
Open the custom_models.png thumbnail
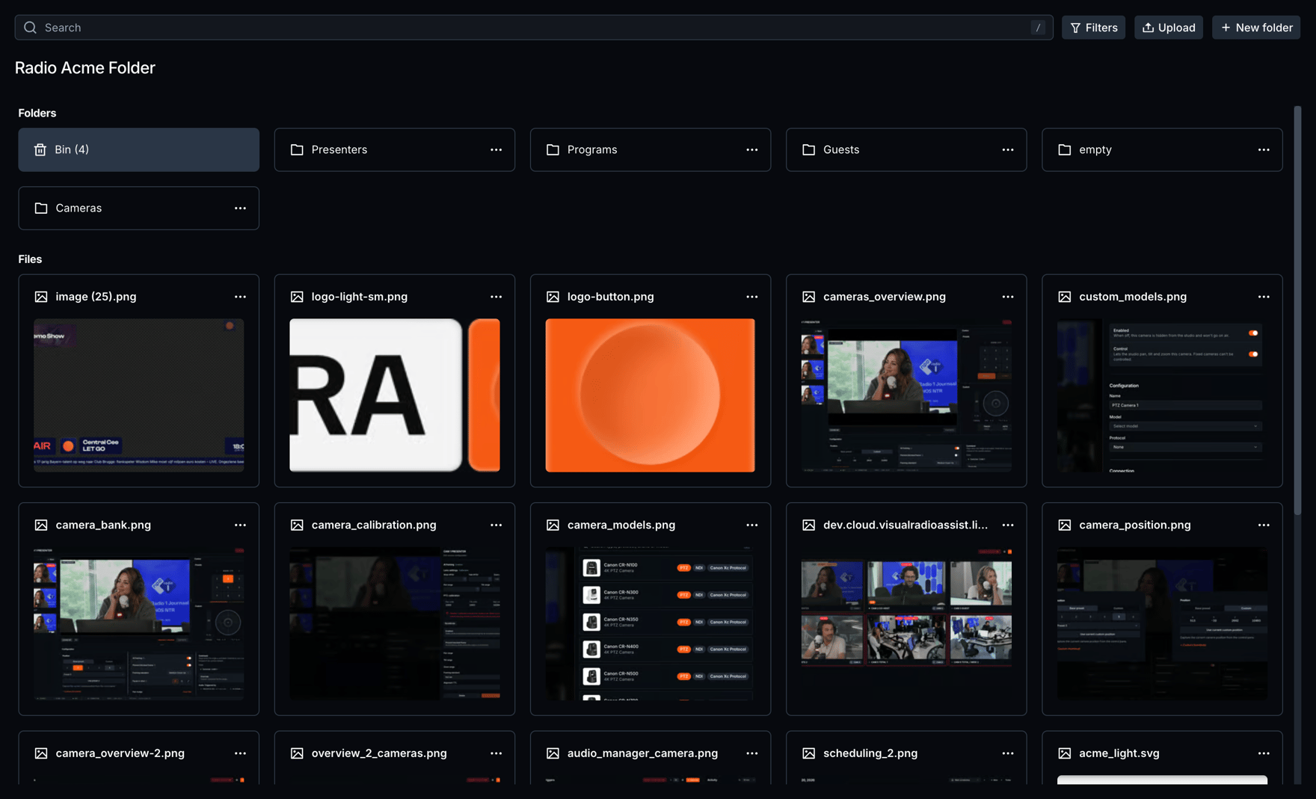[x=1162, y=395]
